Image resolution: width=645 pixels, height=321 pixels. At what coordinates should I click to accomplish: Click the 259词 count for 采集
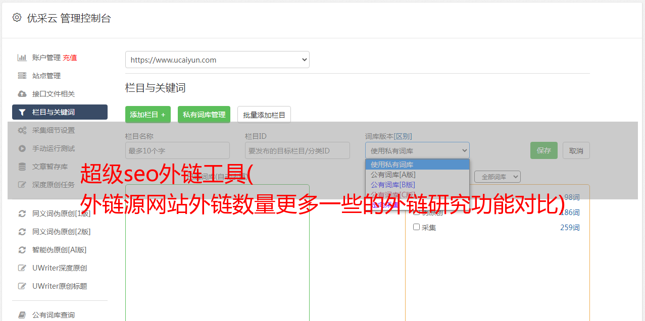click(570, 228)
